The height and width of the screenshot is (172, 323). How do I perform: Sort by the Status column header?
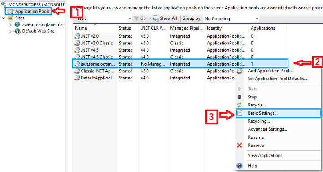point(127,28)
